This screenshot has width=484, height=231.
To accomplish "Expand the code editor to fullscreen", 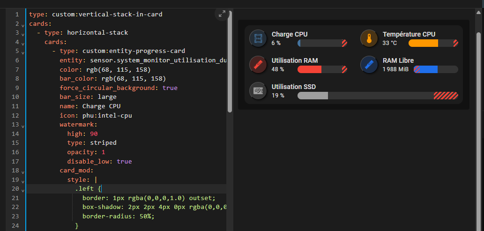I will pyautogui.click(x=222, y=14).
